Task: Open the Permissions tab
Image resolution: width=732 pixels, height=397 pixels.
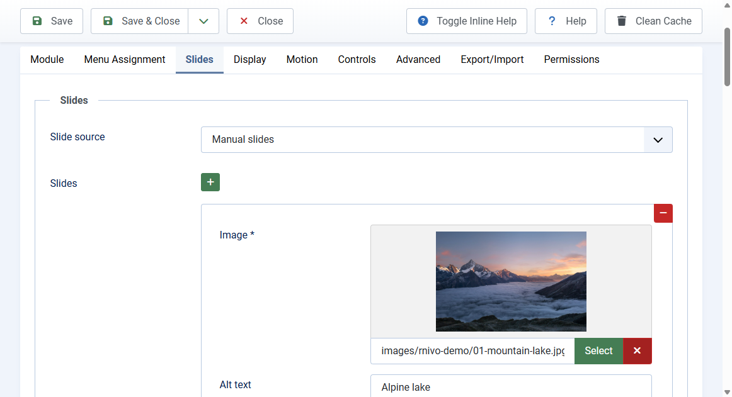Action: [x=571, y=60]
